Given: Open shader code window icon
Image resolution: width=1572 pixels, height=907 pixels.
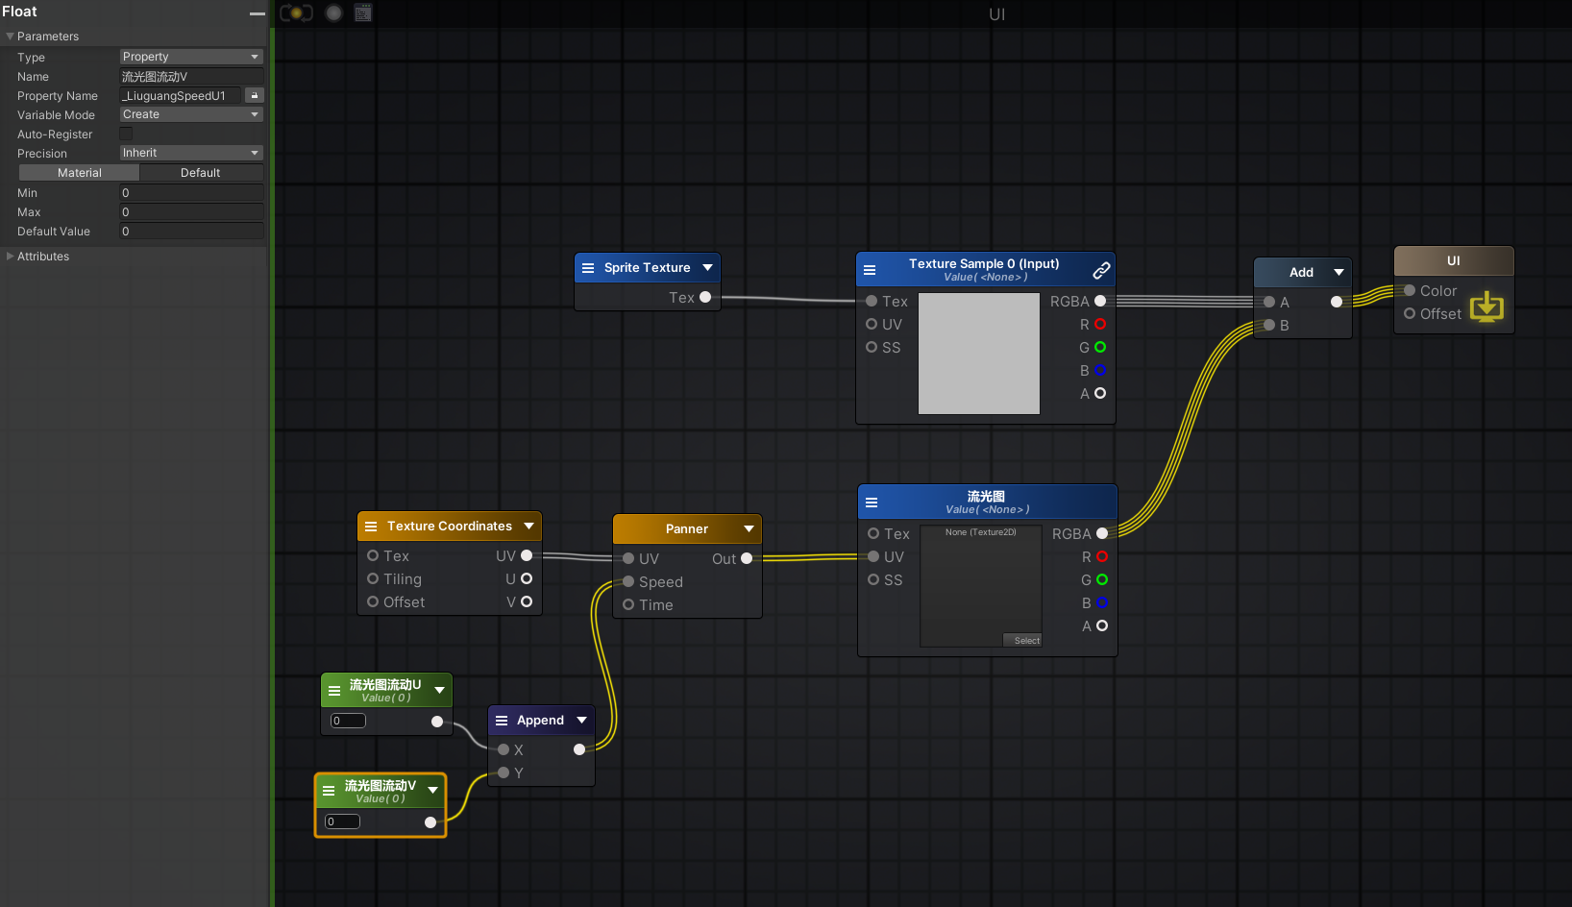Looking at the screenshot, I should coord(363,13).
